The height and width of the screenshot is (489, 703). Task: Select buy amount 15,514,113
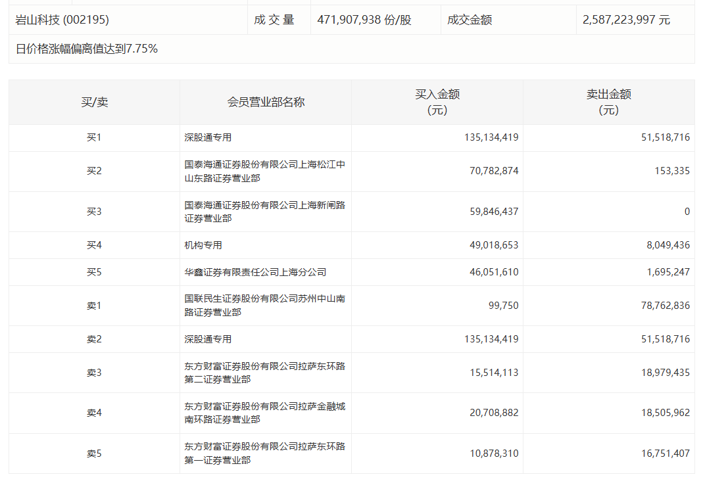[x=494, y=373]
